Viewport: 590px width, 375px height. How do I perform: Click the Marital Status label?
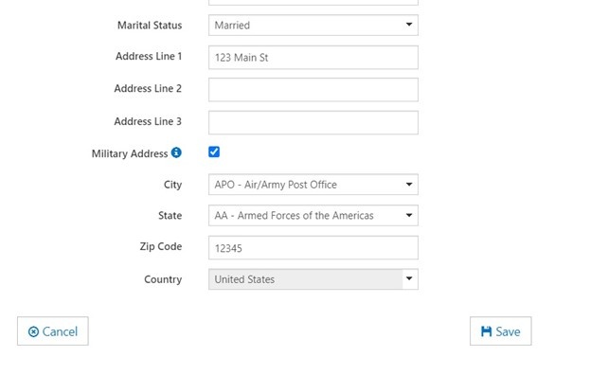tap(150, 26)
